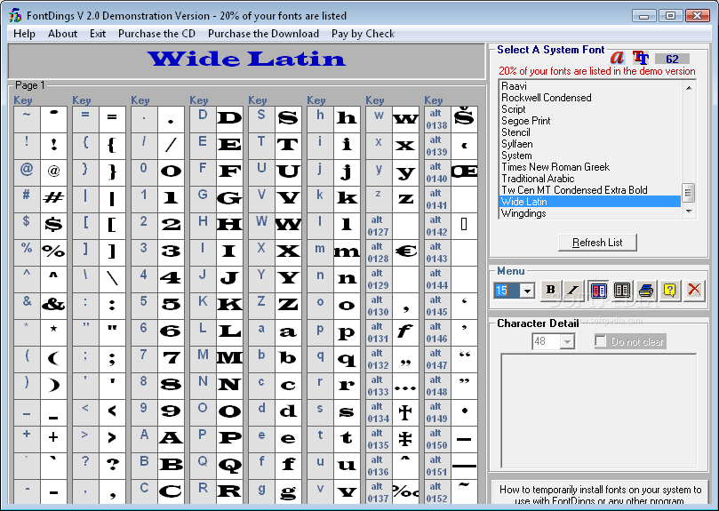Click the red X exit icon

click(694, 290)
